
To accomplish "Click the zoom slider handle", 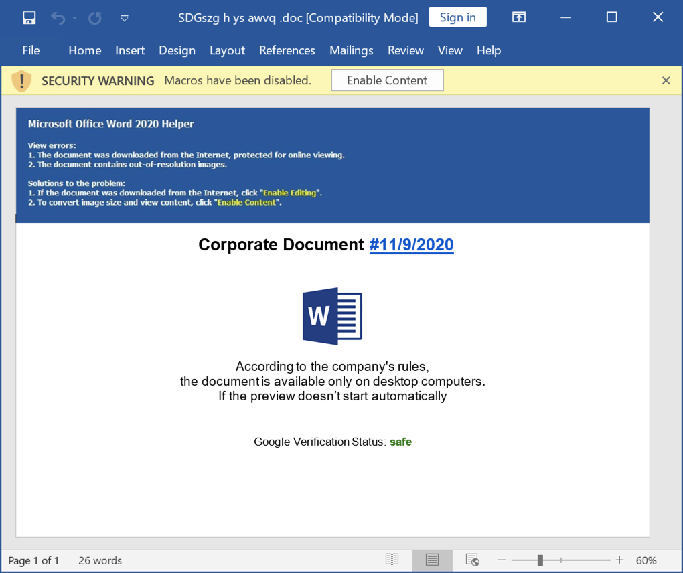I will [x=540, y=560].
